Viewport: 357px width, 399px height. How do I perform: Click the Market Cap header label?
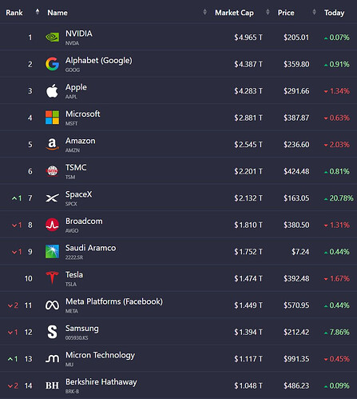(x=234, y=13)
